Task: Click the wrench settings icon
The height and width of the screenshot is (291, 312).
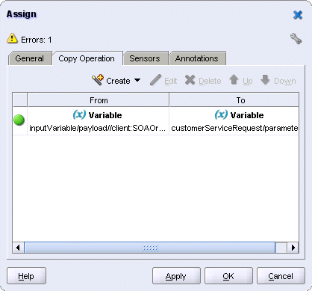Action: 296,39
